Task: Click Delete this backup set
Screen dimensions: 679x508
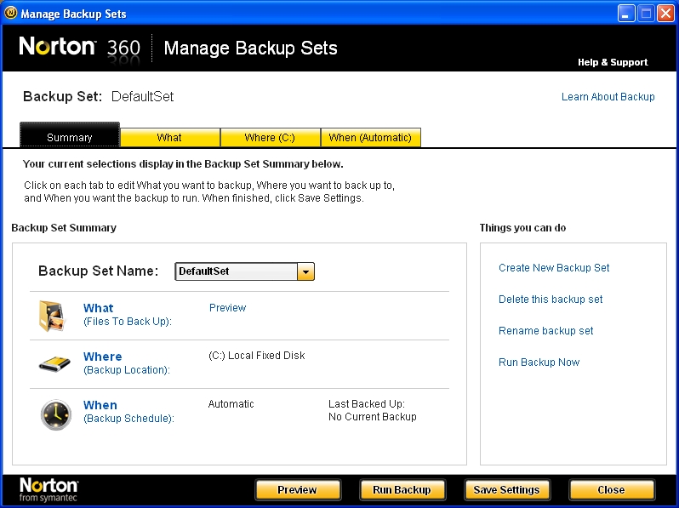Action: tap(551, 300)
